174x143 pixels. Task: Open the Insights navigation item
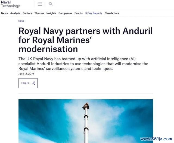pyautogui.click(x=51, y=13)
